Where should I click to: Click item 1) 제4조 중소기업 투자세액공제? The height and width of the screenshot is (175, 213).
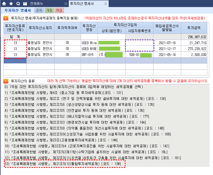pos(64,93)
